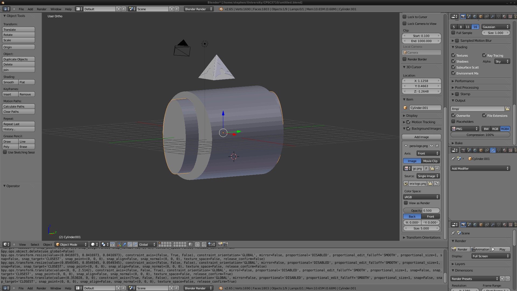Screen dimensions: 517x291
Task: Click the add screen layout plus icon beside the top Default field
Action: tap(118, 9)
